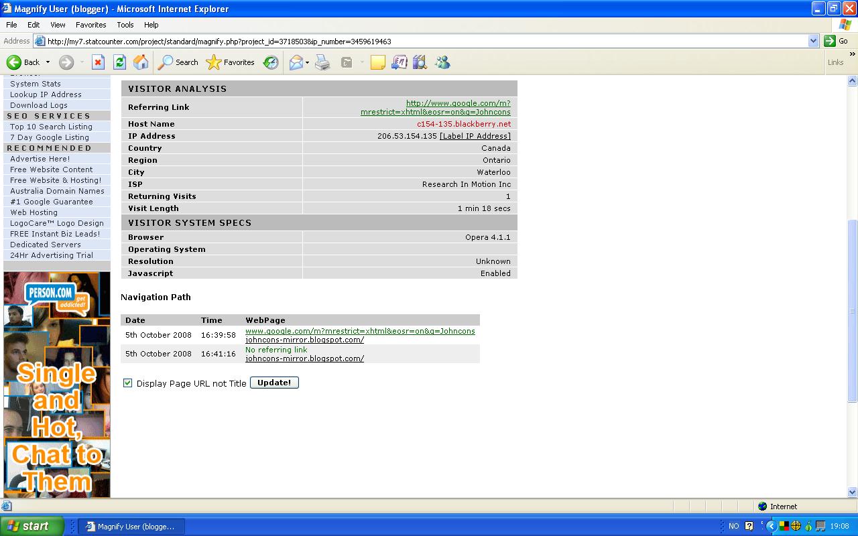Screen dimensions: 858x536
Task: Expand the Links toolbar label
Action: (x=835, y=62)
